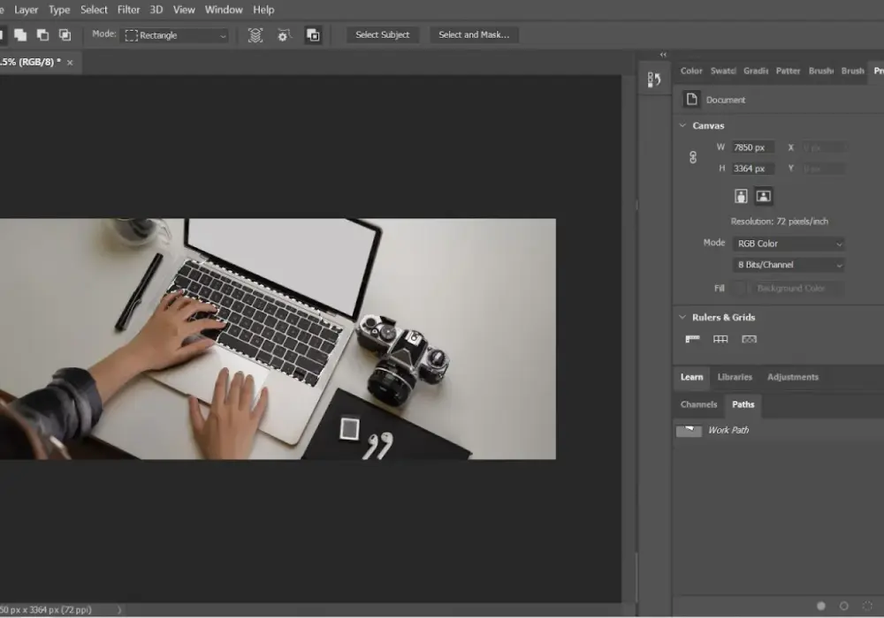The image size is (884, 618).
Task: Click the canvas Y position field
Action: coord(823,169)
